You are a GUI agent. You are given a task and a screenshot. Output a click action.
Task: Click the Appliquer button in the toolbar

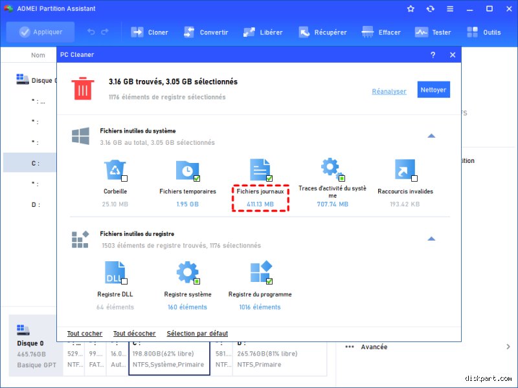coord(40,32)
